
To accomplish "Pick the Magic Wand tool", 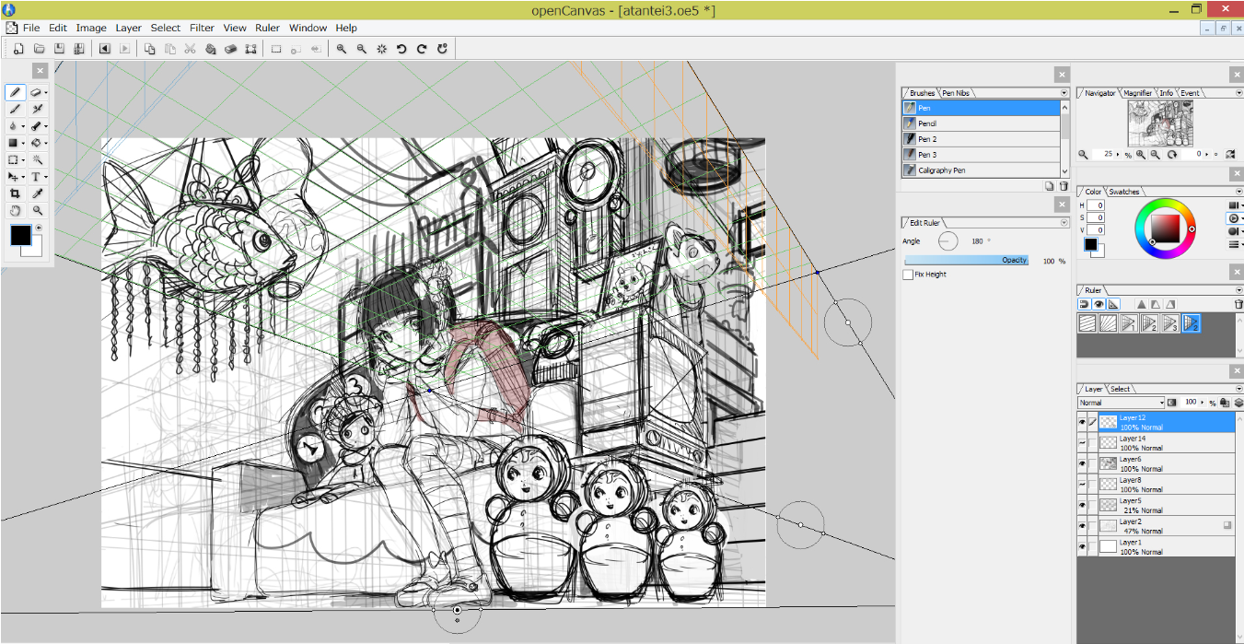I will coord(38,159).
